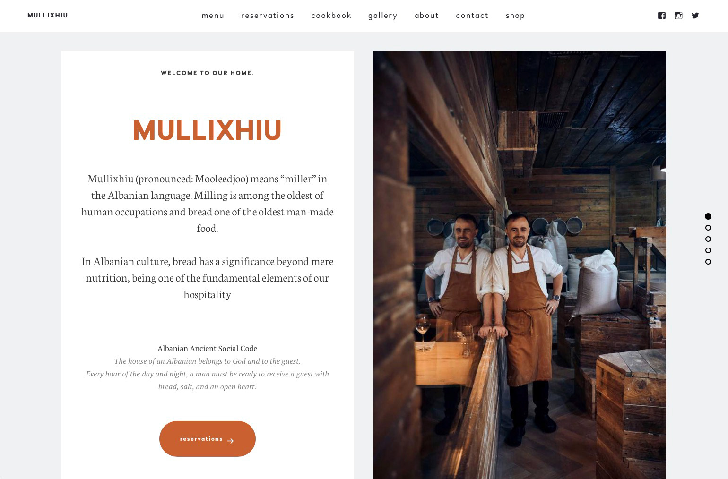Go to the cookbook page
This screenshot has height=479, width=728.
(331, 16)
